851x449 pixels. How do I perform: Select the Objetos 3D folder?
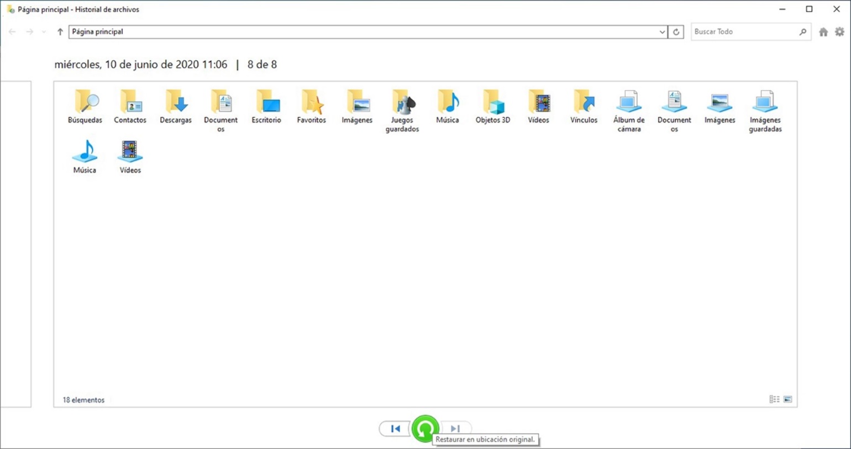pyautogui.click(x=493, y=107)
